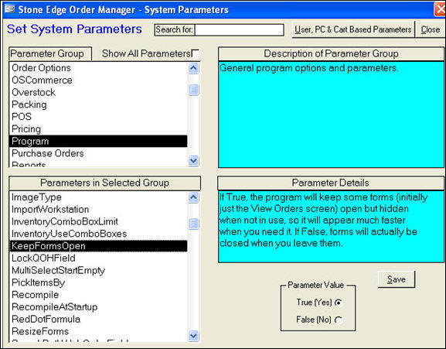
Task: Click up arrow of Parameters in Selected Group scrollbar
Action: [x=193, y=197]
